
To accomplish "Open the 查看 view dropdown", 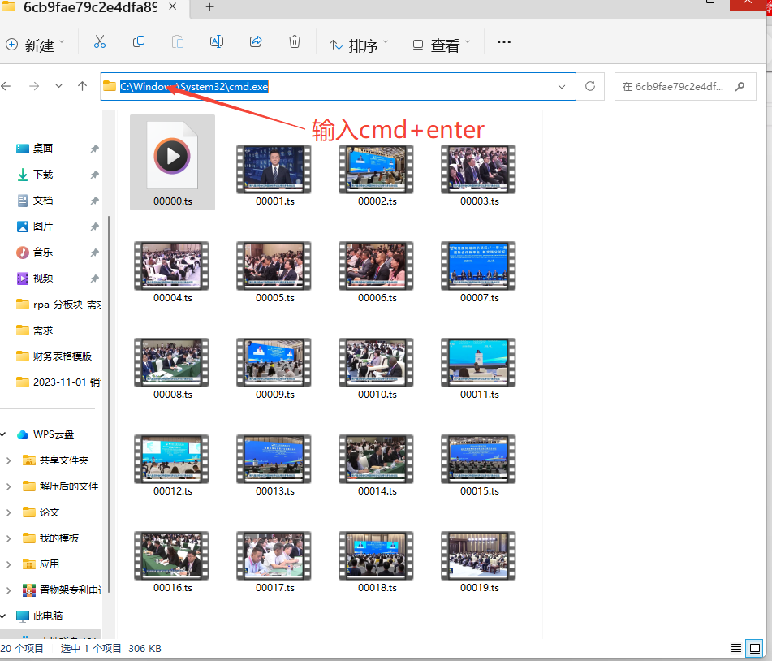I will 442,45.
